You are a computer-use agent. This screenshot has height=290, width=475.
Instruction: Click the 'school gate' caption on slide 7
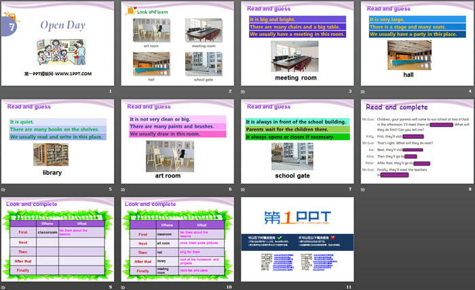pyautogui.click(x=292, y=175)
